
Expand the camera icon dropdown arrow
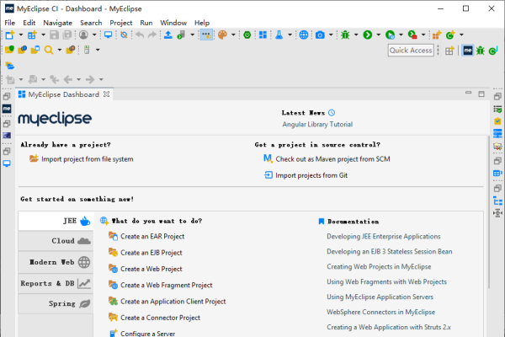(x=331, y=35)
